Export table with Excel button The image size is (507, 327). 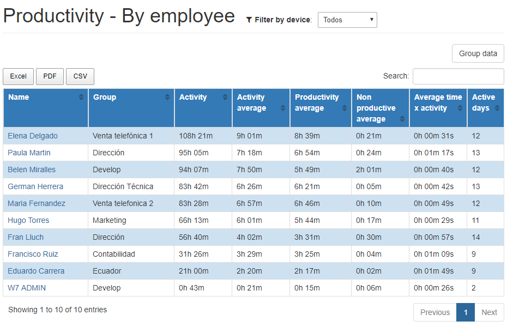[x=19, y=76]
